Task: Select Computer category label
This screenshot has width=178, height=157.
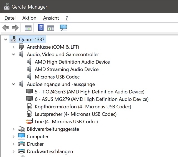Action: 38,137
